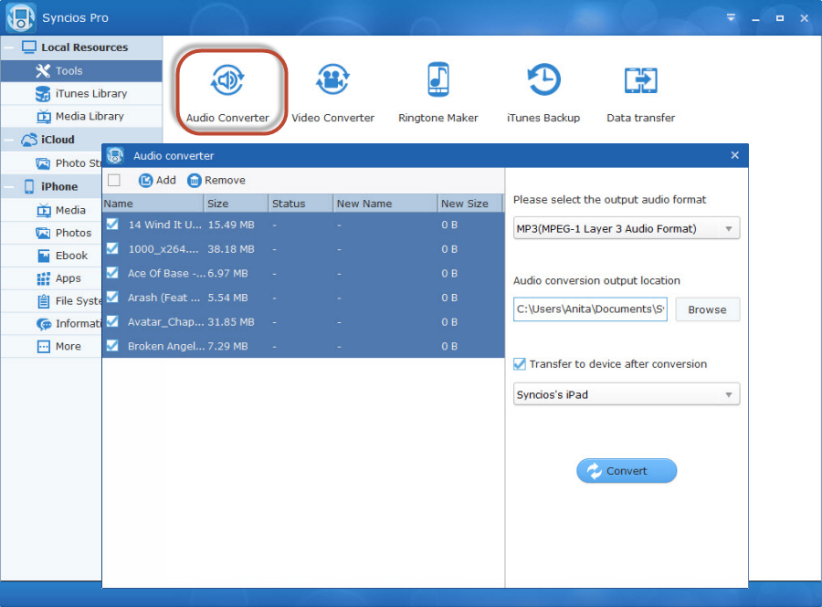Open the Syncios's iPad device dropdown
Screen dimensions: 822x607
point(627,394)
